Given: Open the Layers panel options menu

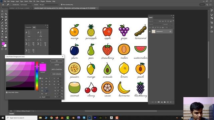Looking at the screenshot, I should tap(173, 18).
